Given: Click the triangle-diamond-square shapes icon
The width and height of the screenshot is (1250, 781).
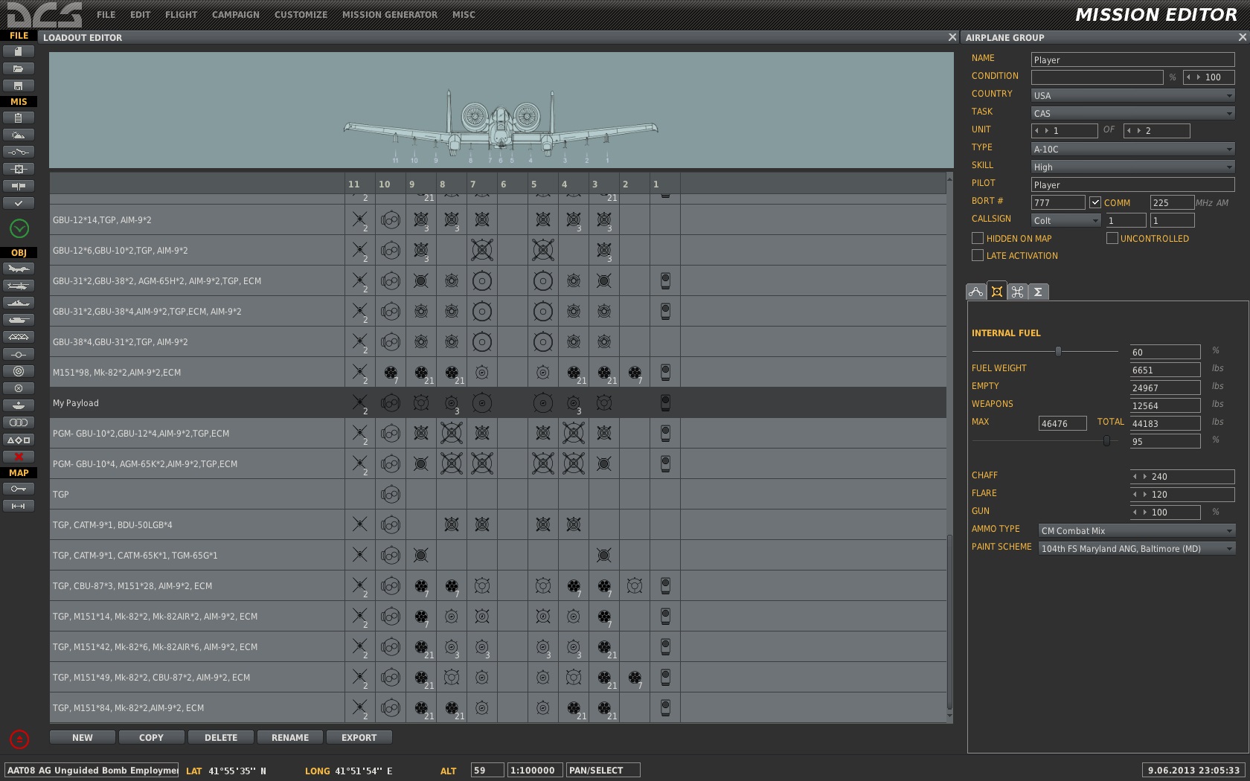Looking at the screenshot, I should [x=19, y=440].
